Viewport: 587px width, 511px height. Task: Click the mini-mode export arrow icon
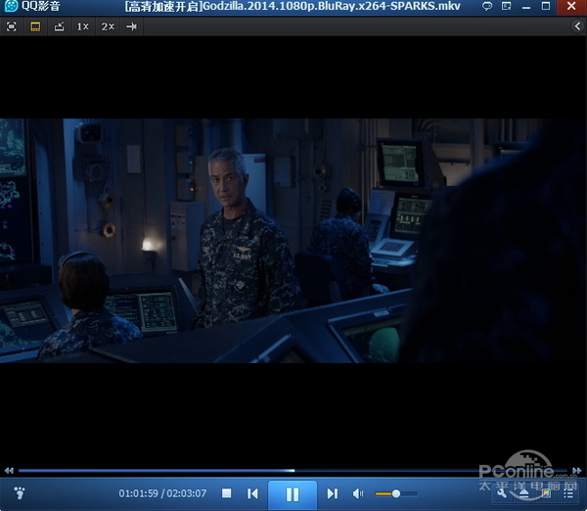click(59, 26)
